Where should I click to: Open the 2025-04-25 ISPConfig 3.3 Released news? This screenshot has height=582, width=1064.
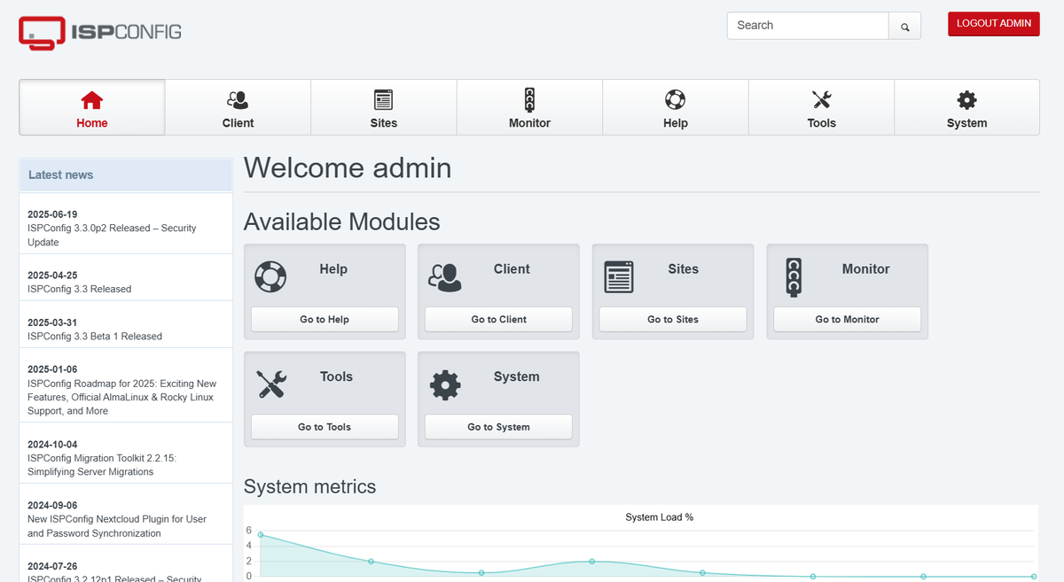79,289
